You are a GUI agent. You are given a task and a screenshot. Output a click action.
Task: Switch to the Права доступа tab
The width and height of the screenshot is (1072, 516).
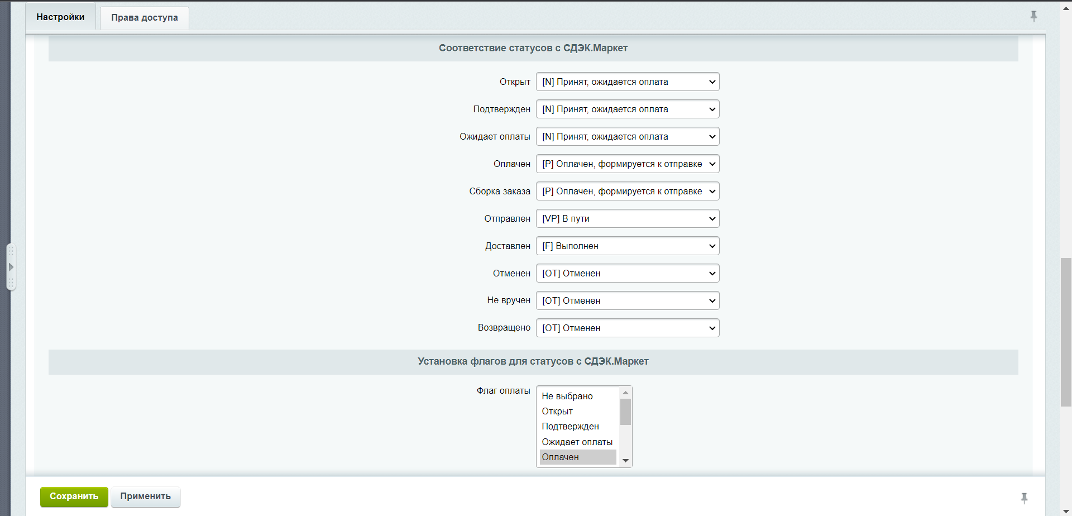pyautogui.click(x=144, y=18)
